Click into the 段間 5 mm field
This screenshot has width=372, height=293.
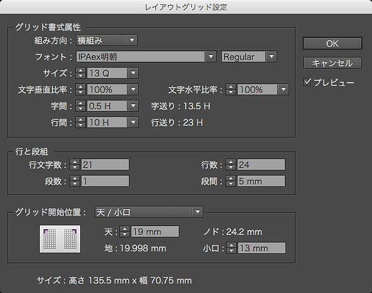261,181
